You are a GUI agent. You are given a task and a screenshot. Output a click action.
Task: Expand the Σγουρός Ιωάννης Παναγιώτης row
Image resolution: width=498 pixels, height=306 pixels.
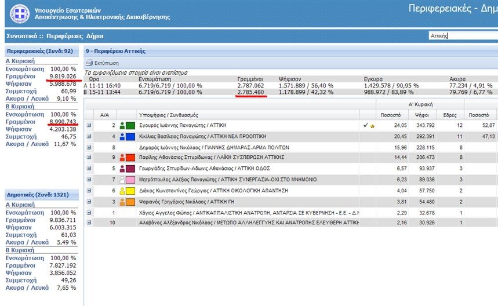(x=89, y=125)
